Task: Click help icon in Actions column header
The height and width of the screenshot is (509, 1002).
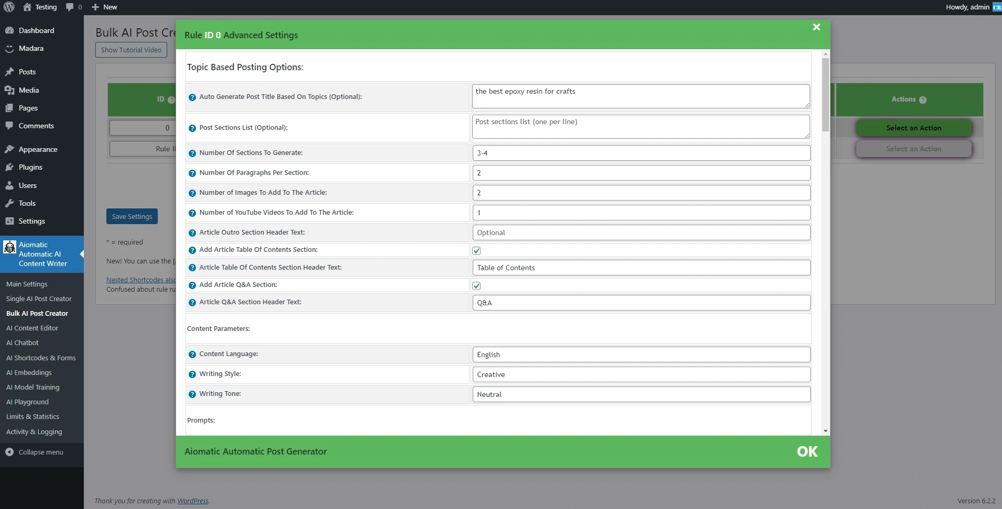Action: coord(923,100)
